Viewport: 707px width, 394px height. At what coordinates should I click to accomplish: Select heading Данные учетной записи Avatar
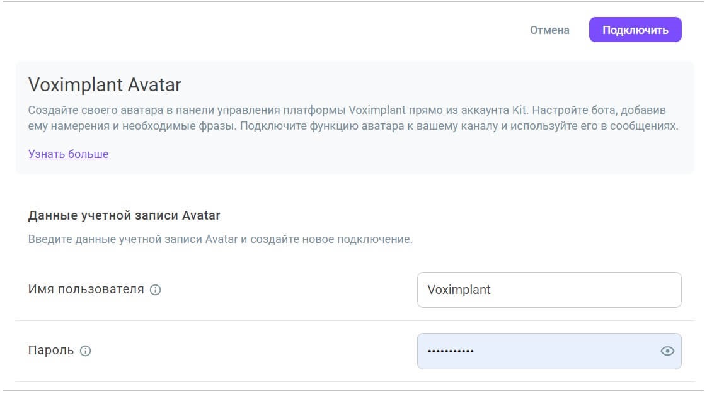(x=124, y=216)
